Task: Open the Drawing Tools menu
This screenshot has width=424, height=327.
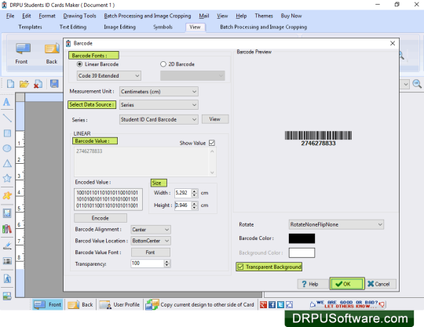Action: pos(79,16)
